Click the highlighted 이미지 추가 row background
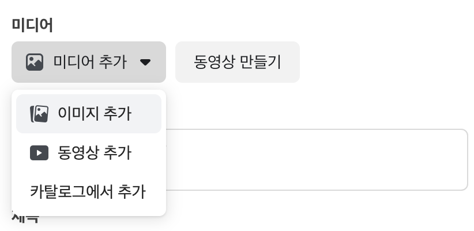 (89, 114)
